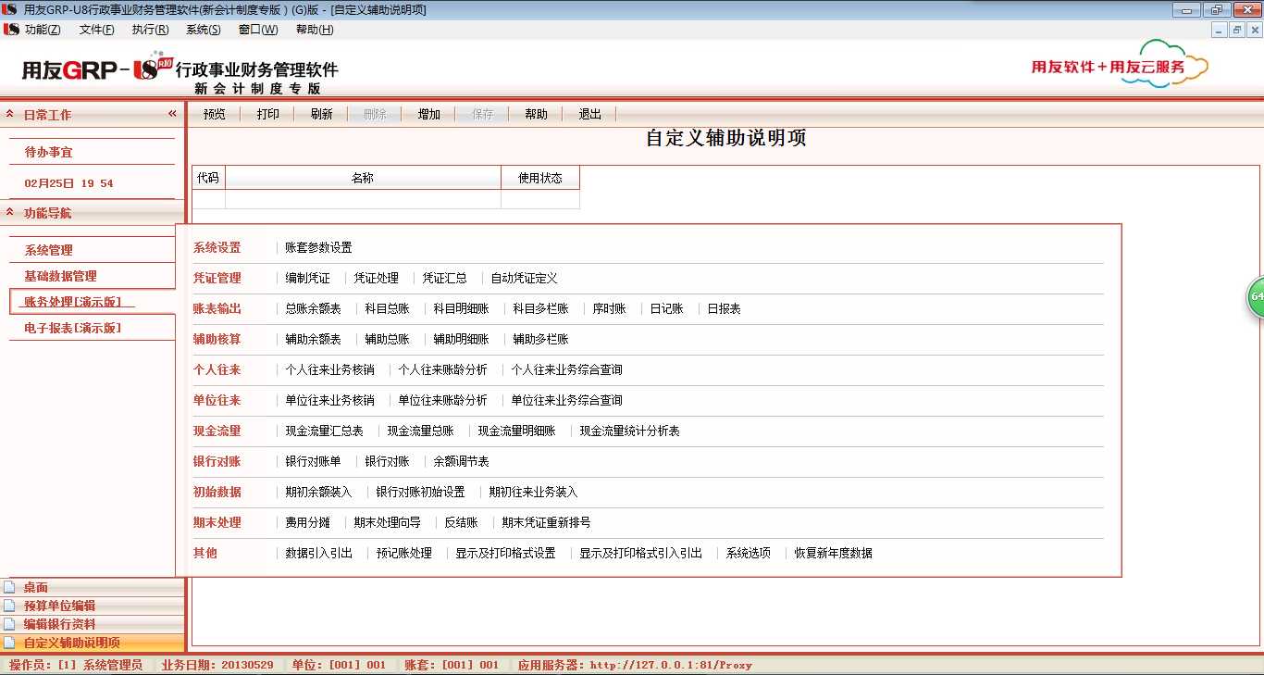Open the 帮助(H) menu in menu bar
This screenshot has width=1264, height=675.
click(315, 30)
